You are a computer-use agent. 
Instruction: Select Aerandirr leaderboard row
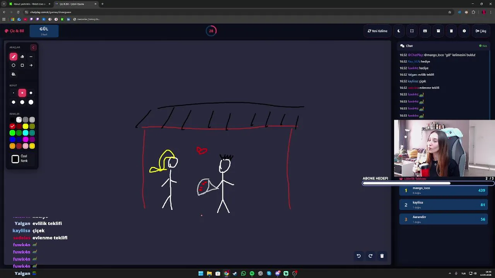pyautogui.click(x=444, y=219)
